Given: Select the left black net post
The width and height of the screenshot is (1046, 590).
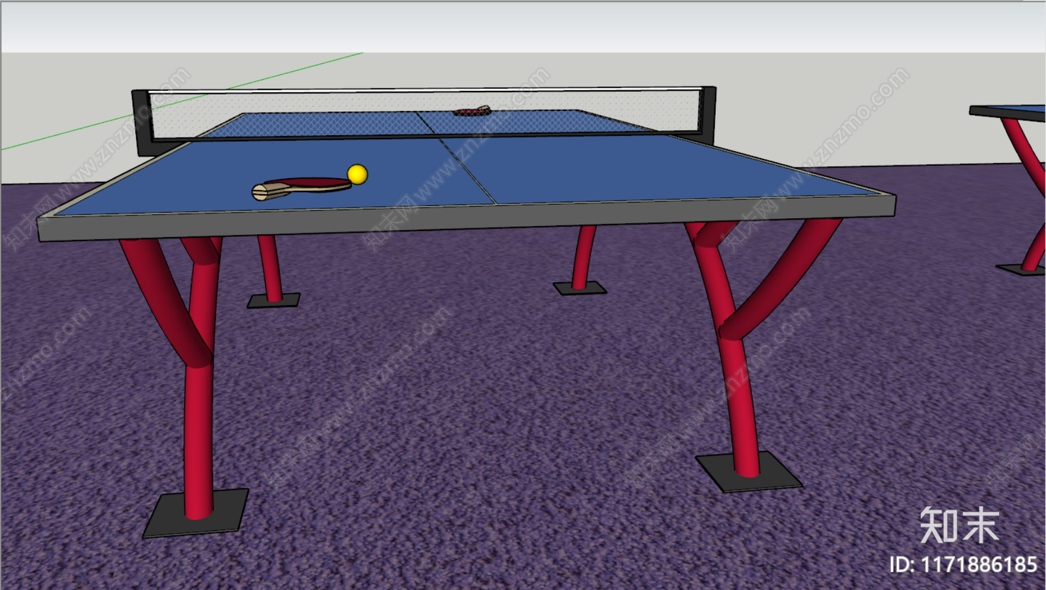Looking at the screenshot, I should pos(143,122).
